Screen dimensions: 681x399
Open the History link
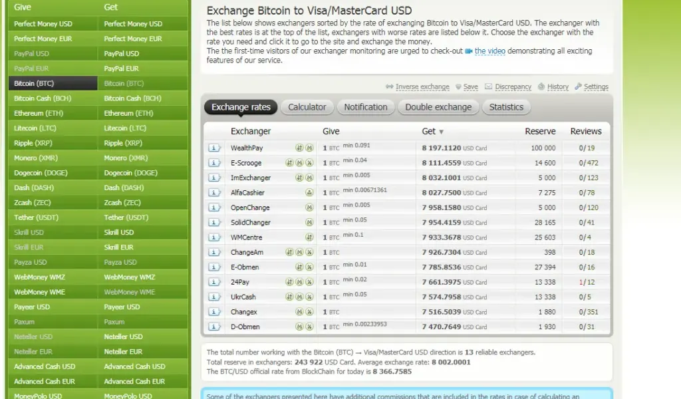click(x=558, y=87)
